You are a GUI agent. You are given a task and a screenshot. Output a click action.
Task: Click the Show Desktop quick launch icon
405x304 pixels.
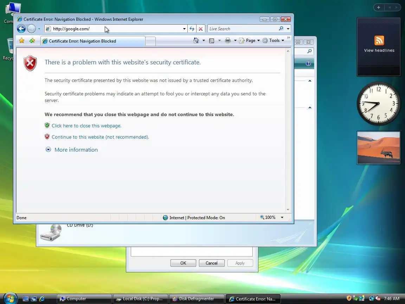tap(26, 299)
